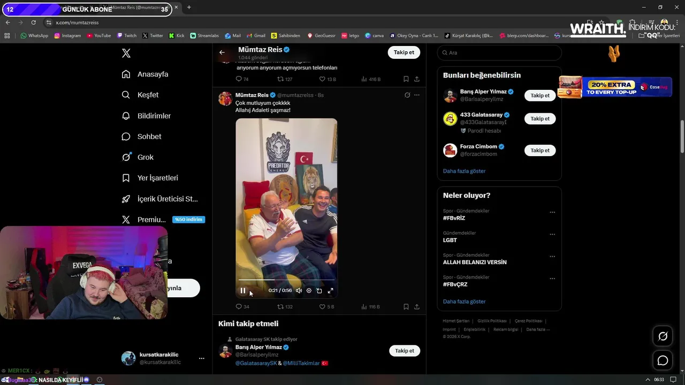Open Yer İşaretleri bookmarks
Image resolution: width=685 pixels, height=385 pixels.
point(150,178)
